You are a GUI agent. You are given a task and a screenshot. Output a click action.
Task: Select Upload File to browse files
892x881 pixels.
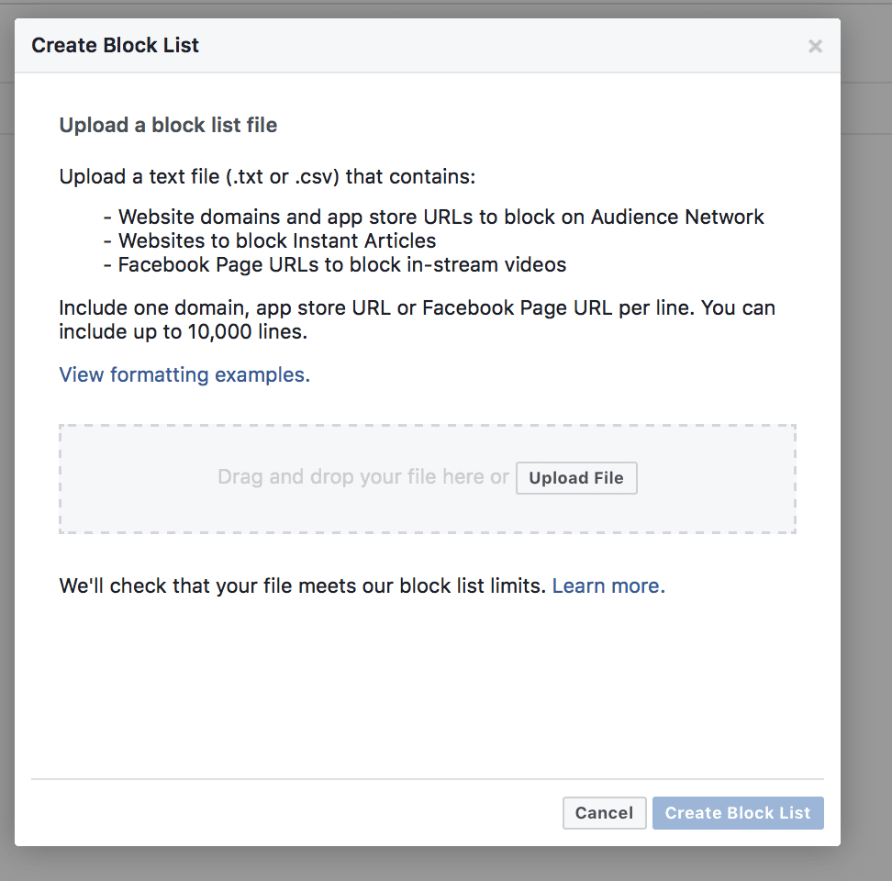[x=576, y=477]
